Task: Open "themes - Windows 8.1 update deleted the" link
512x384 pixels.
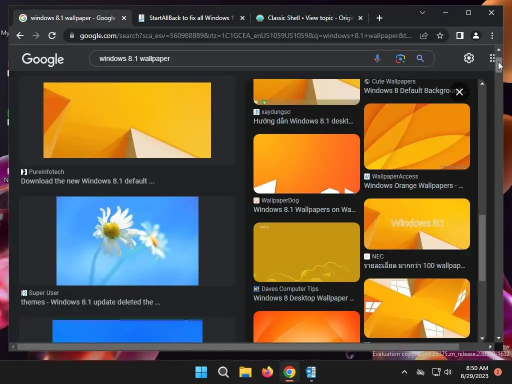Action: click(x=91, y=301)
